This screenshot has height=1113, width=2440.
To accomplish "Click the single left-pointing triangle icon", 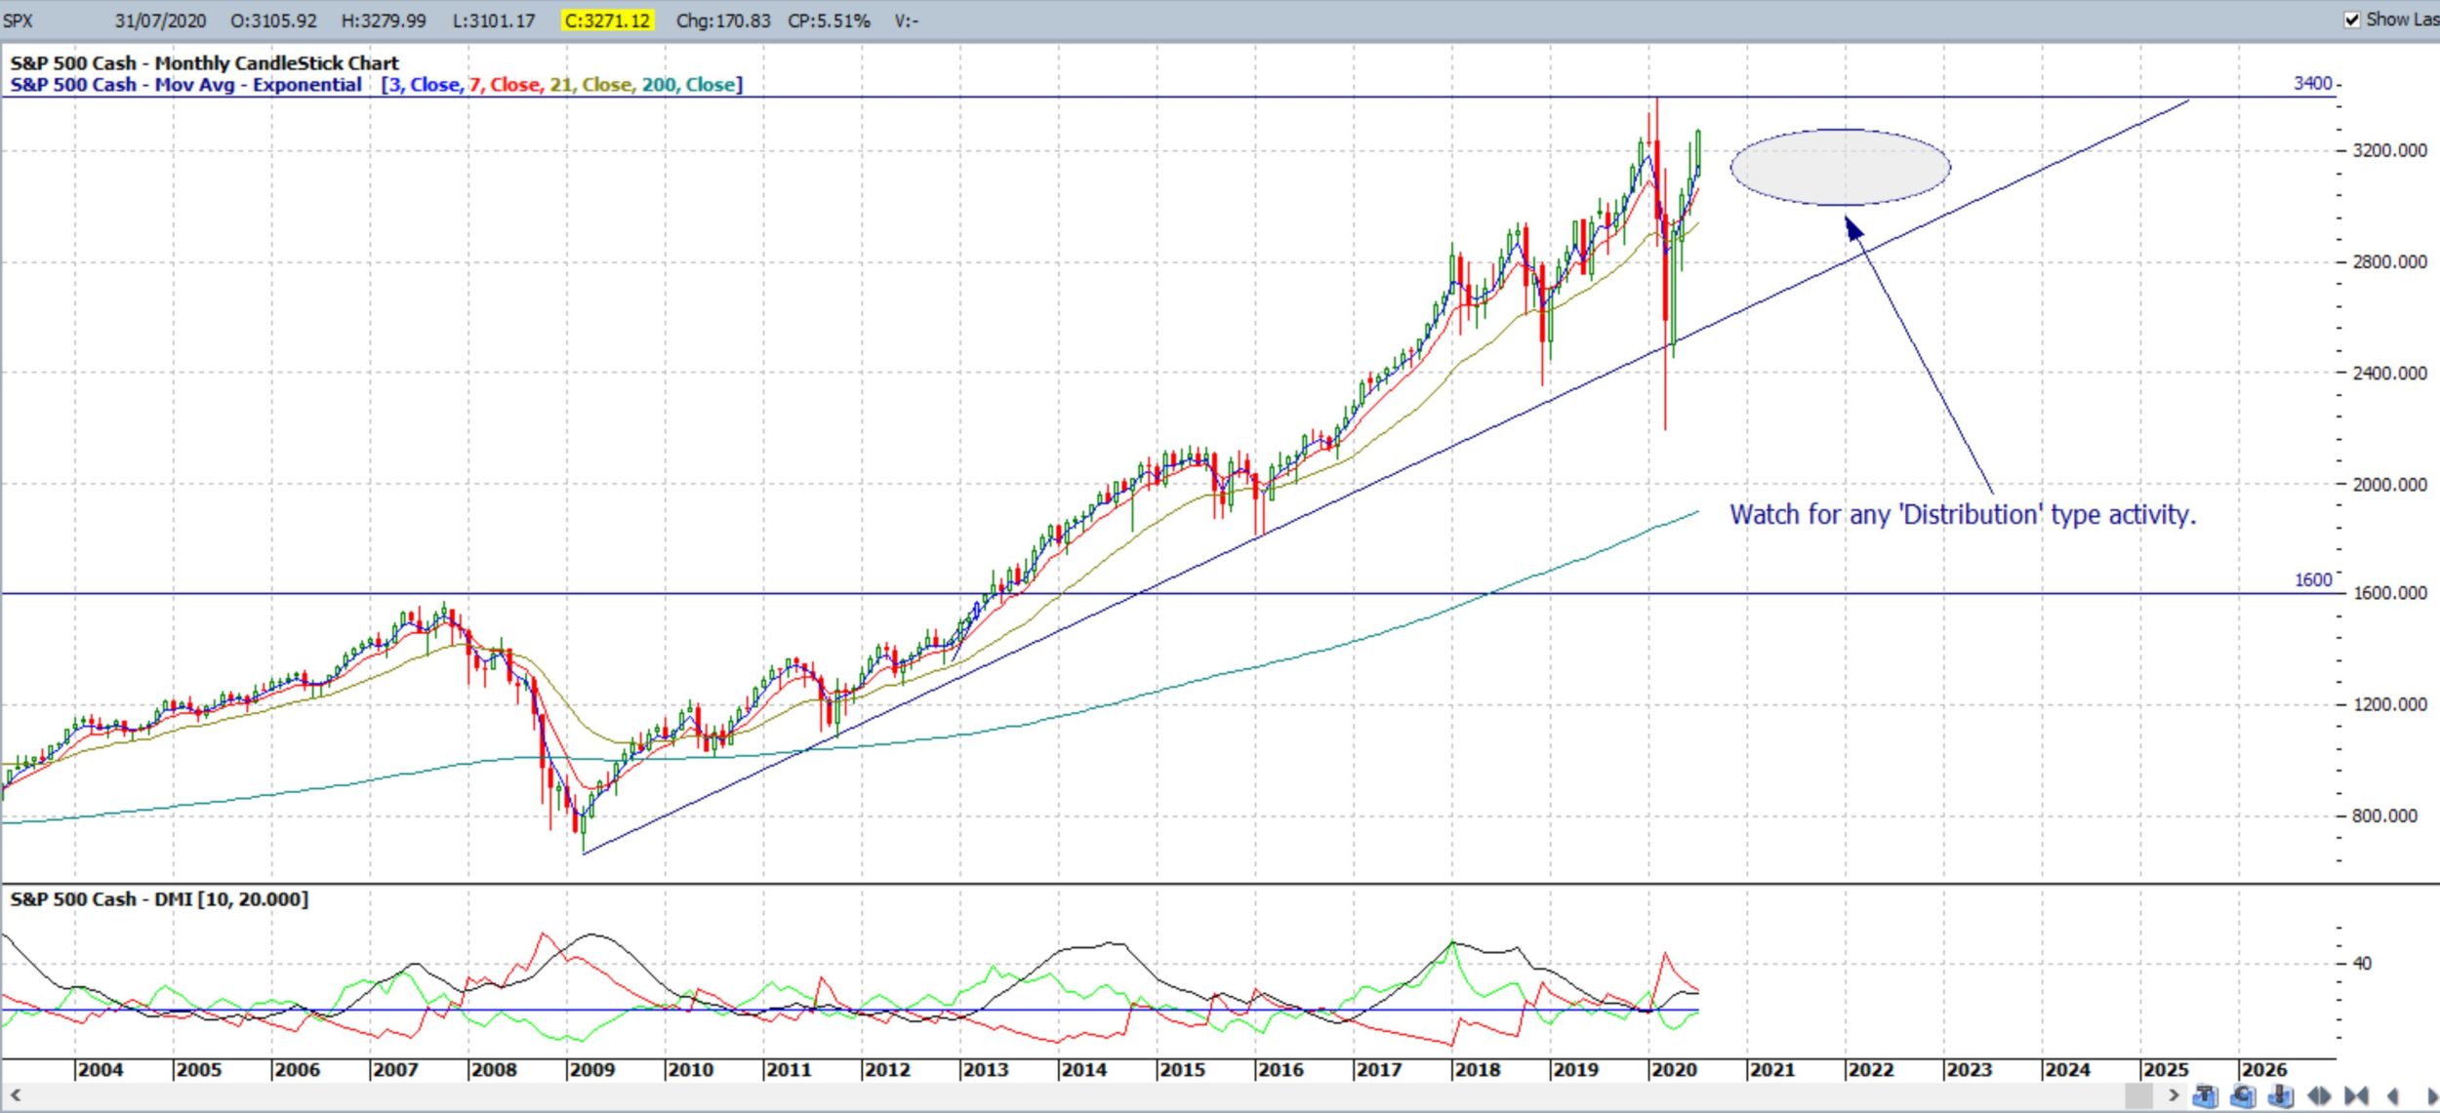I will pos(2393,1096).
